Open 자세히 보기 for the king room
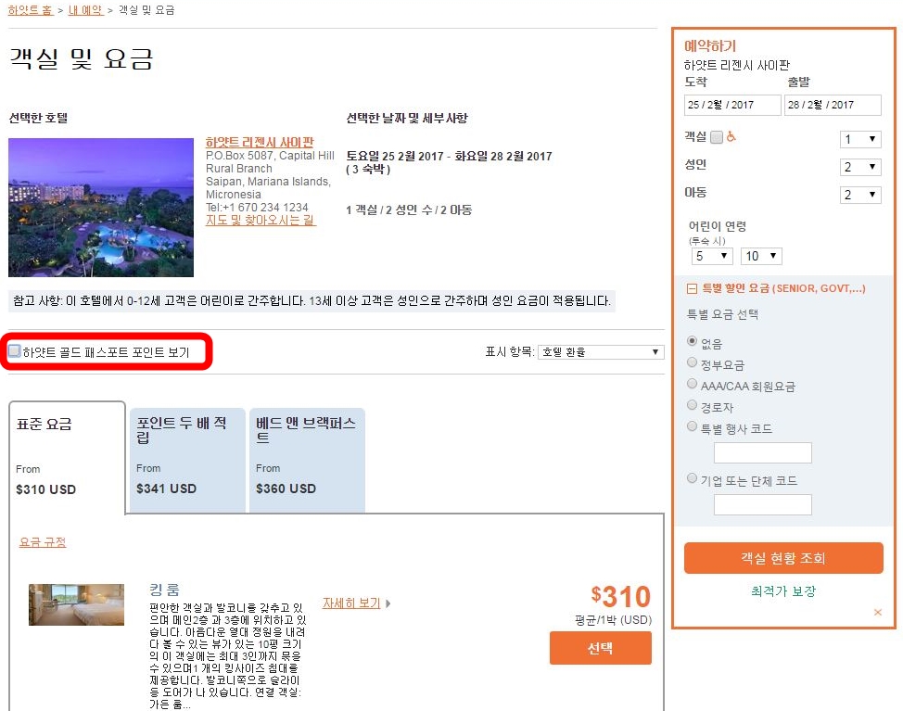 (351, 603)
